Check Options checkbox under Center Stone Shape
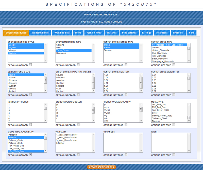203x170 pixels. pyautogui.click(x=30, y=95)
